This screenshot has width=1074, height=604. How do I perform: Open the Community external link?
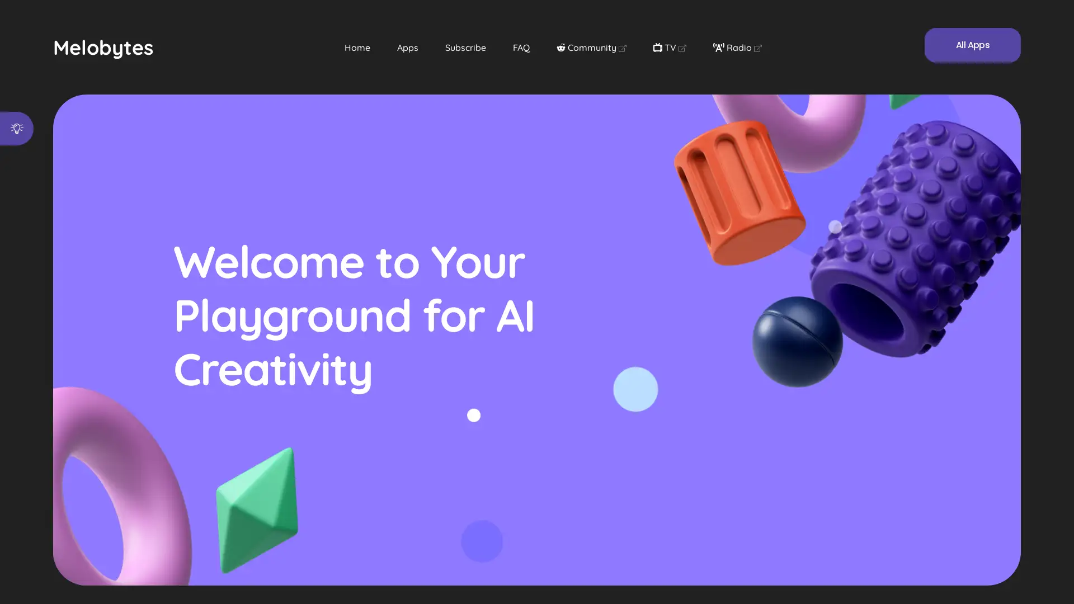[x=591, y=46]
